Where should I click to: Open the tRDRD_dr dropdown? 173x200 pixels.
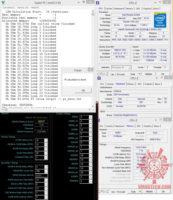point(91,121)
